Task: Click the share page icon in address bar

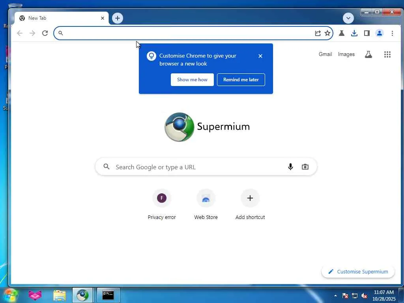Action: [318, 33]
